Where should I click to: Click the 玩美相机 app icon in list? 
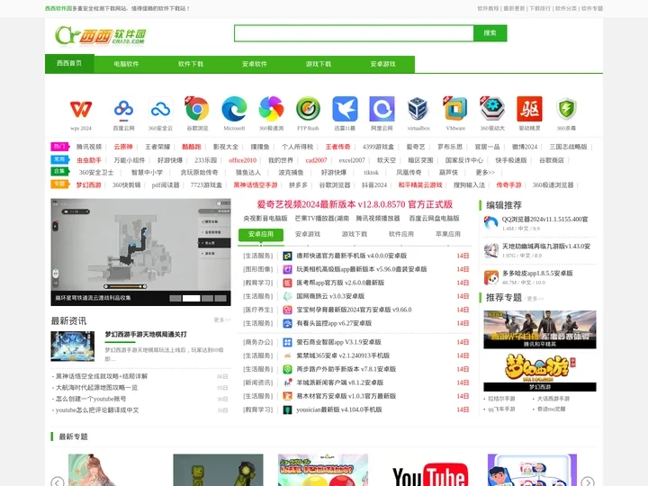click(287, 269)
